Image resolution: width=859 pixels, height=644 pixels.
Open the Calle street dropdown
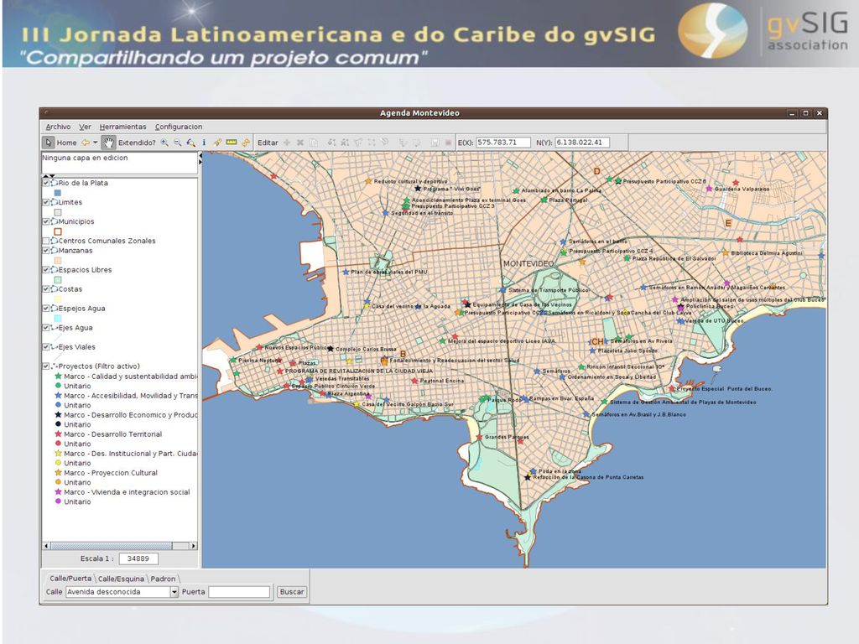174,592
